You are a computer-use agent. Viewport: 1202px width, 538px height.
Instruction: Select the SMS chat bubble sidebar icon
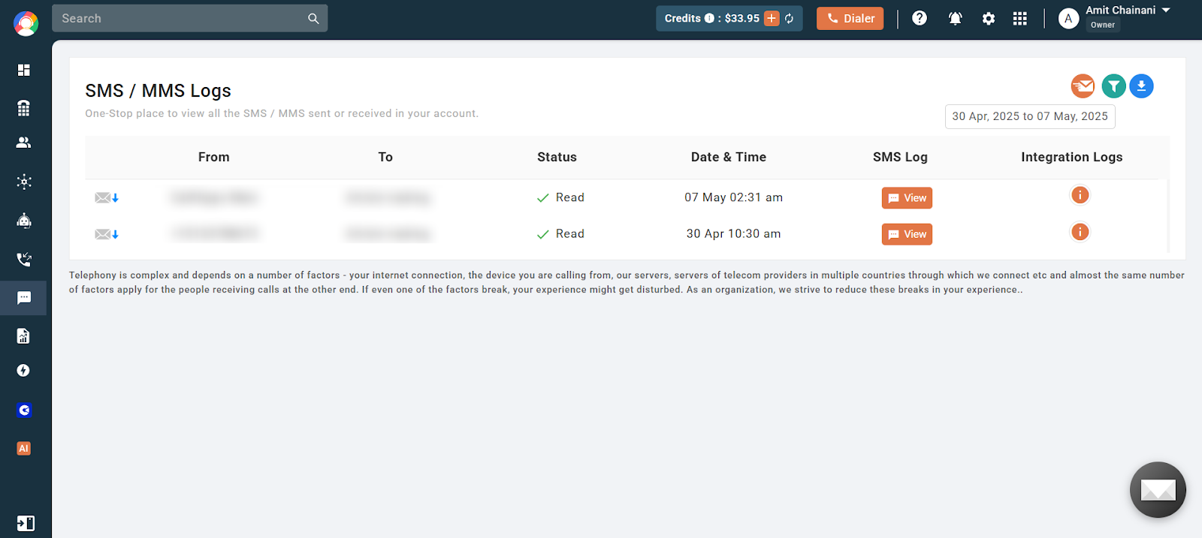(x=24, y=298)
